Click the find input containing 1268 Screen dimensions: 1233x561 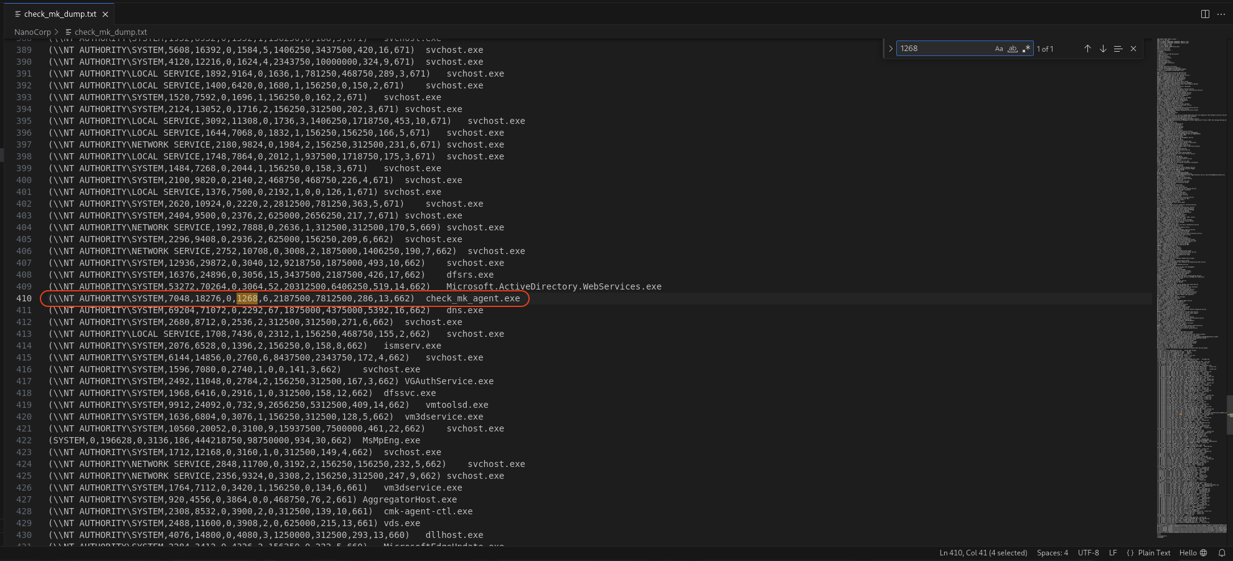[943, 49]
